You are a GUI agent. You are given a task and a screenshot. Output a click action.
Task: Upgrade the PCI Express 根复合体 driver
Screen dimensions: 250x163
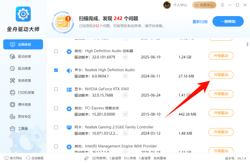pyautogui.click(x=221, y=113)
